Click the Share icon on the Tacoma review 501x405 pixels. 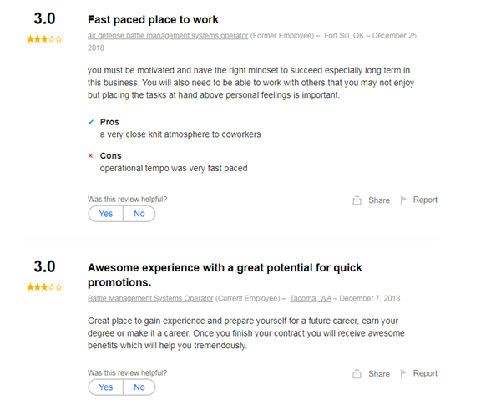pos(357,374)
